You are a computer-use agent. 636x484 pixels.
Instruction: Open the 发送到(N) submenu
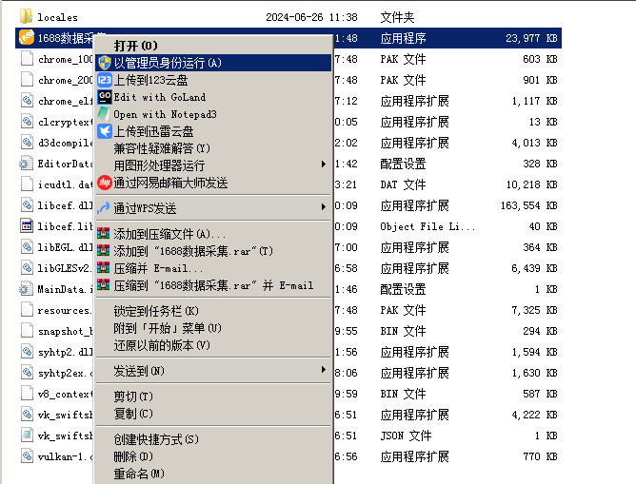click(139, 370)
